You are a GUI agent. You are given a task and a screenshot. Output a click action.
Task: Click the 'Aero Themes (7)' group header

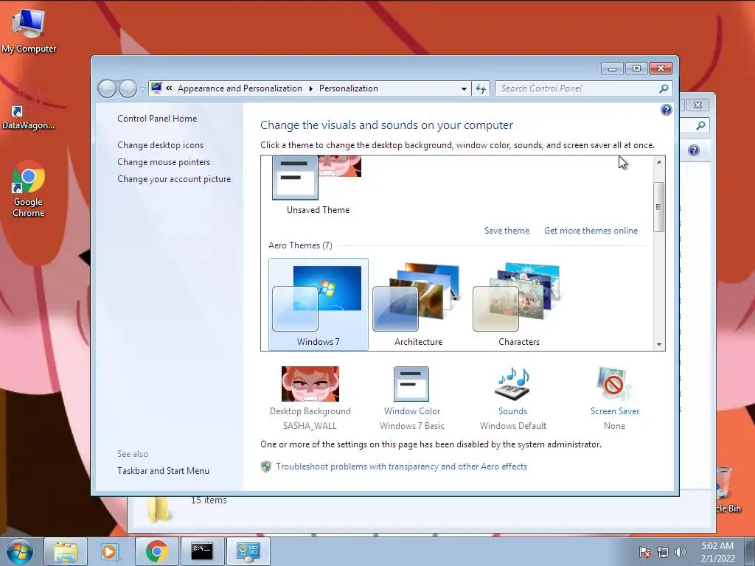300,245
